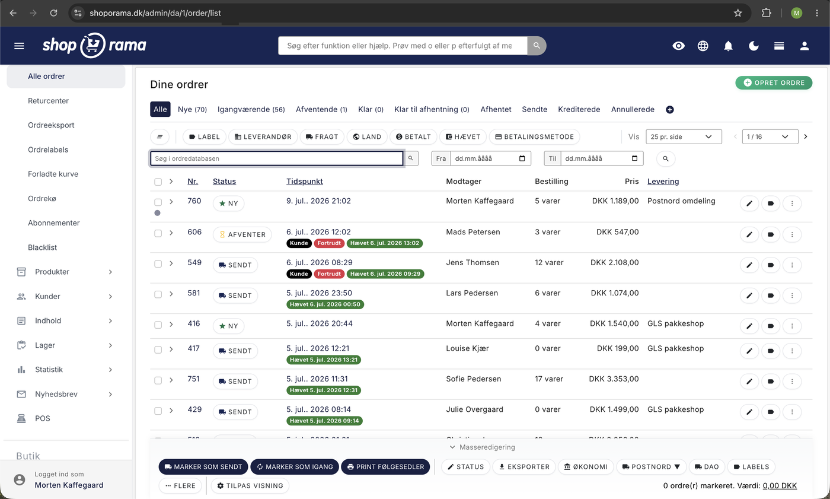Screen dimensions: 830x499
Task: Open notifications bell icon
Action: (729, 46)
